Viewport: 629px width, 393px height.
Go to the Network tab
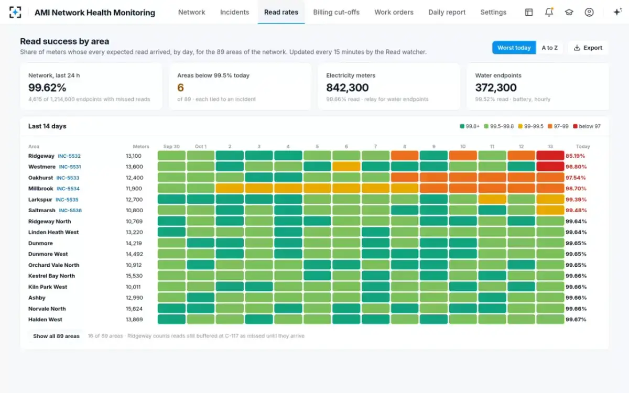click(x=191, y=12)
